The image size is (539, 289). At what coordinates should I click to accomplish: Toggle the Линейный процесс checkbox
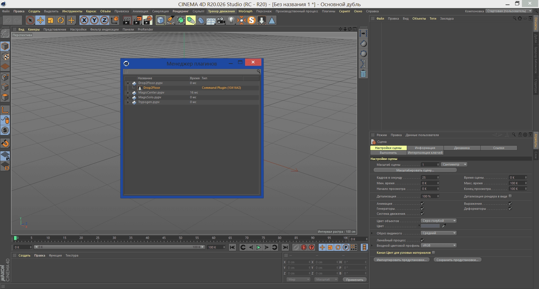point(422,240)
